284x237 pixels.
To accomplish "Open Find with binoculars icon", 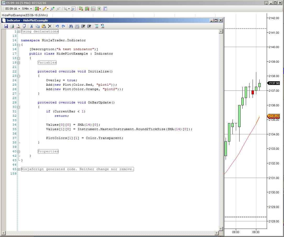I will 71,26.
